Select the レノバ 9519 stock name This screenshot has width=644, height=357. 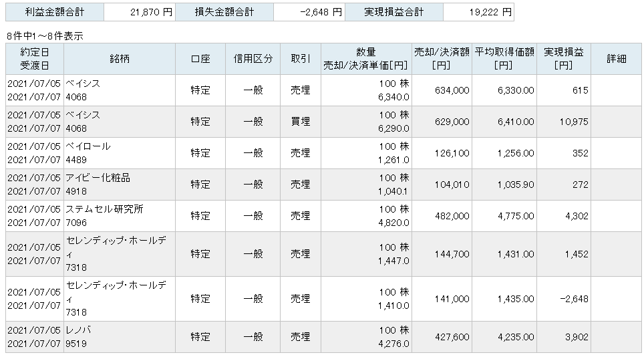(120, 337)
